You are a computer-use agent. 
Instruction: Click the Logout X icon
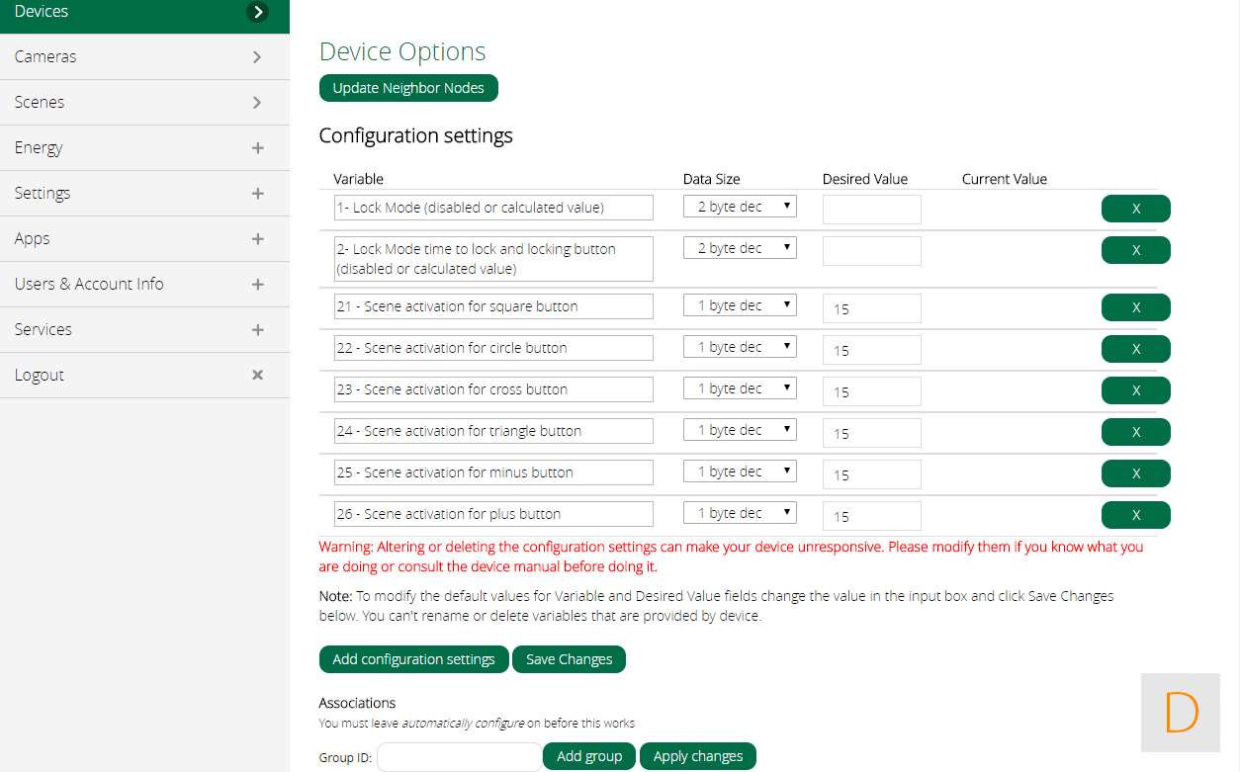click(257, 376)
